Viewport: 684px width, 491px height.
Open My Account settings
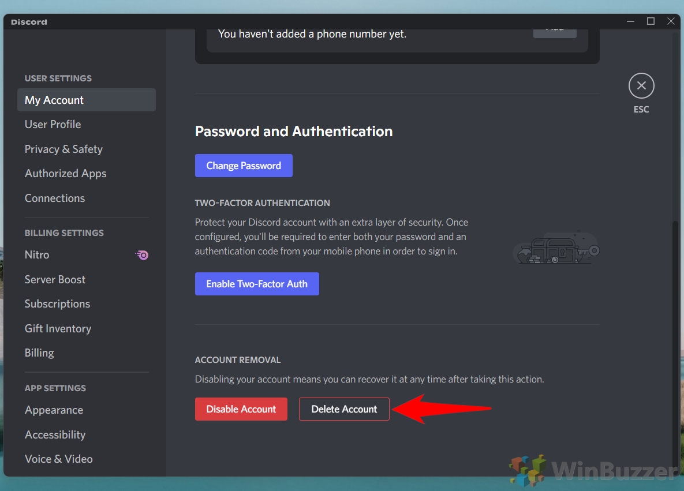(54, 100)
